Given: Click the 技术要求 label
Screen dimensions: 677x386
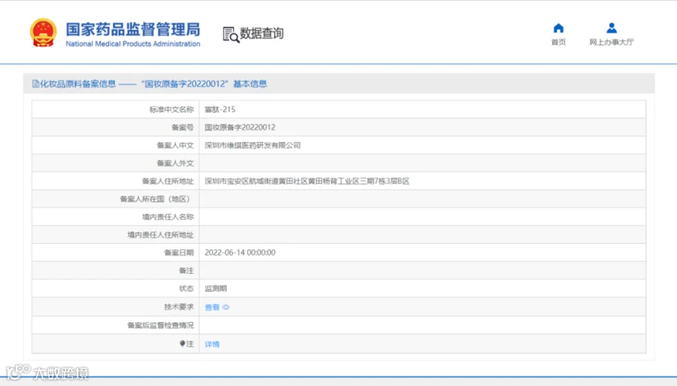Looking at the screenshot, I should [x=179, y=306].
